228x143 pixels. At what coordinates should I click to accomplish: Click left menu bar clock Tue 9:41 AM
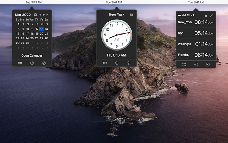coord(34,2)
